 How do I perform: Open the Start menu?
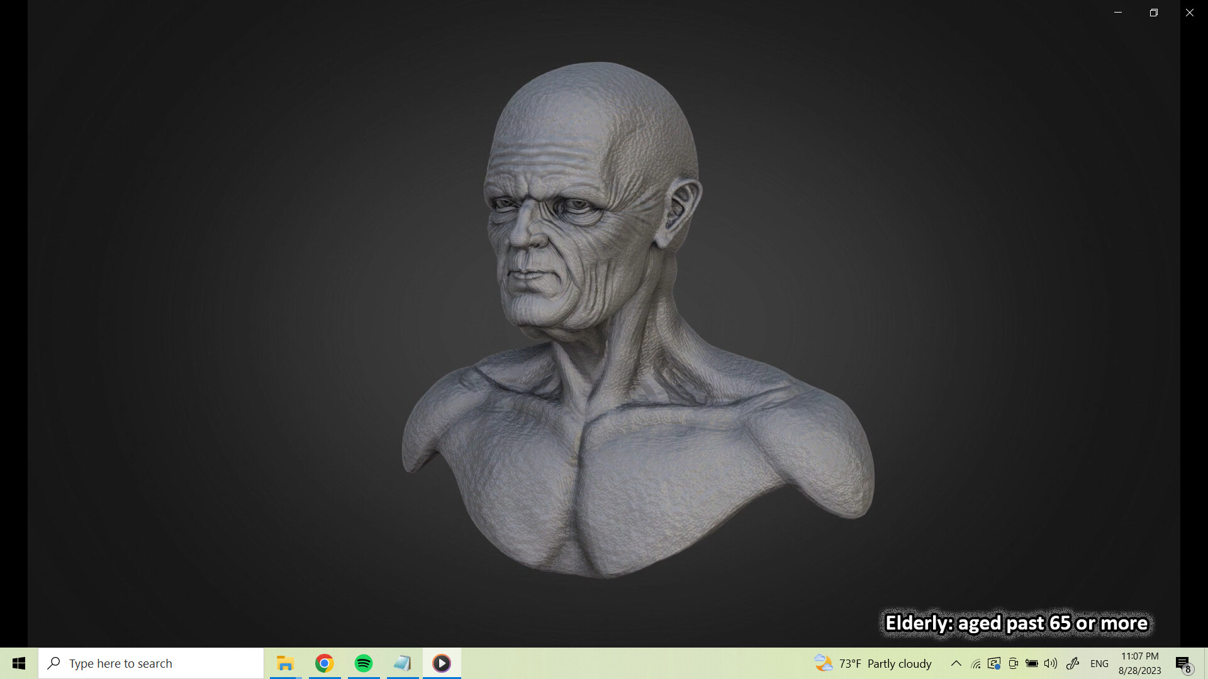18,663
